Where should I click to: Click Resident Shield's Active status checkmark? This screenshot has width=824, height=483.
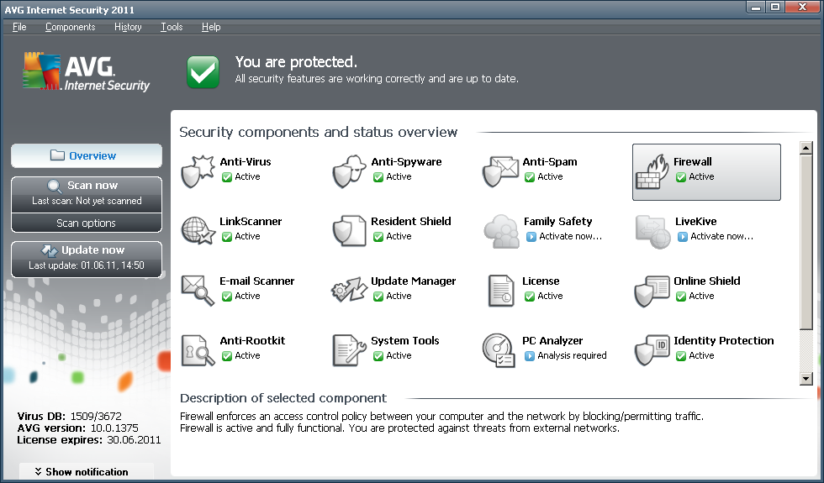point(378,237)
